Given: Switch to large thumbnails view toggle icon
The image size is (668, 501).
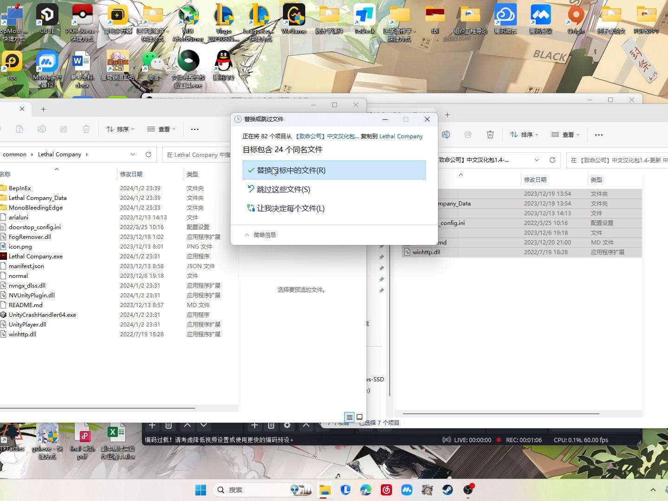Looking at the screenshot, I should click(x=360, y=417).
